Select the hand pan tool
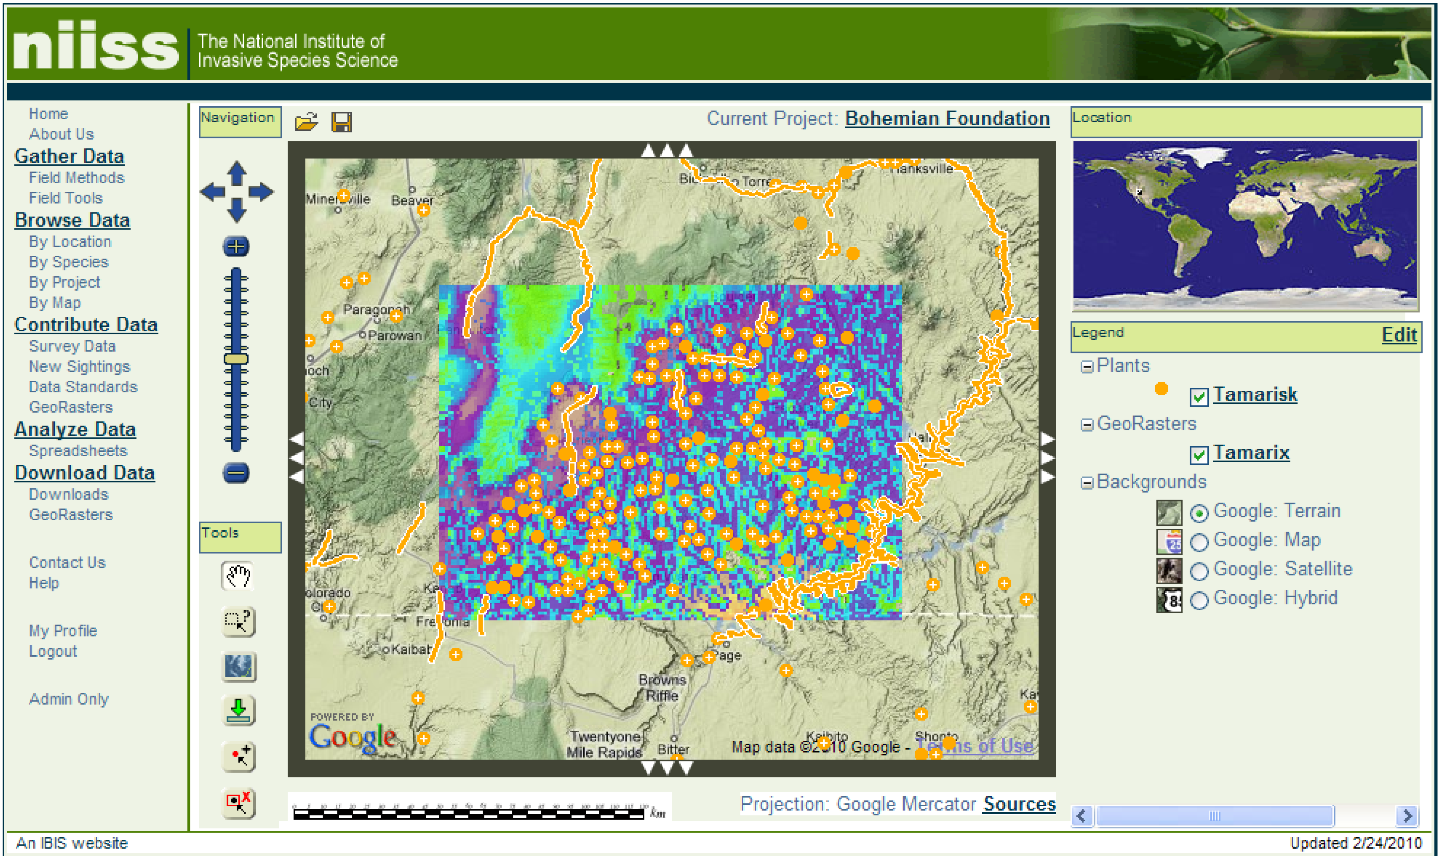Image resolution: width=1442 pixels, height=859 pixels. click(x=238, y=577)
